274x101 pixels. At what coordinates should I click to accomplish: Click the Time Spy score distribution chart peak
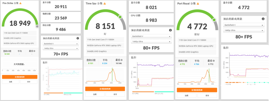click(113, 69)
